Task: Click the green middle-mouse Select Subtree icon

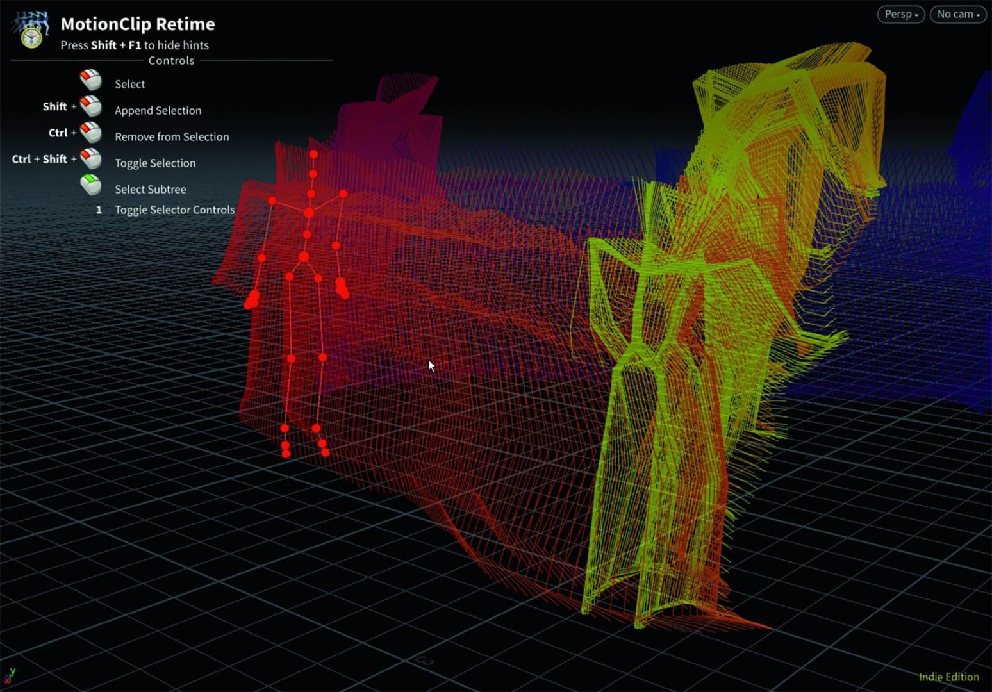Action: tap(90, 185)
